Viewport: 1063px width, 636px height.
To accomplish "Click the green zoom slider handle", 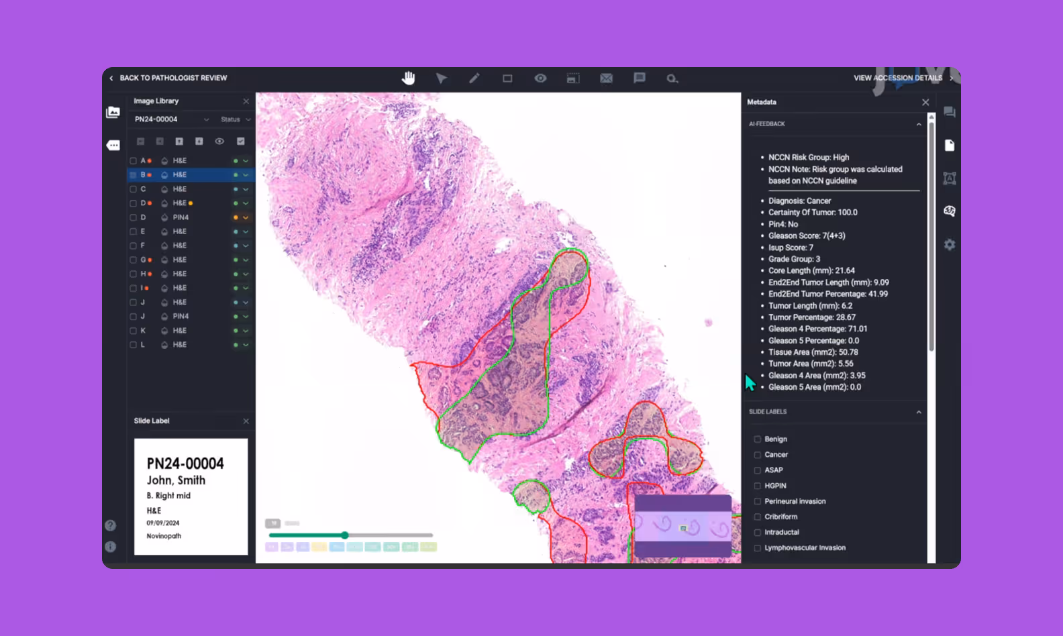I will click(x=345, y=535).
